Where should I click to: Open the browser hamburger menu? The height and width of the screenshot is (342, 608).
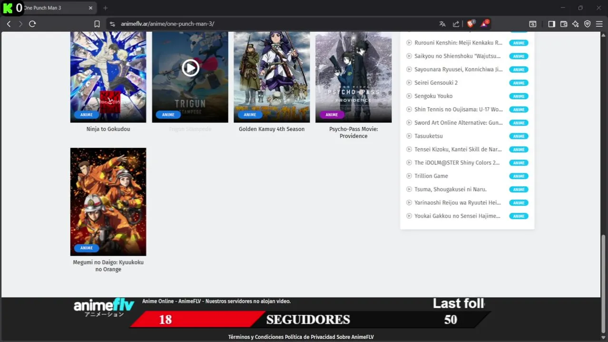[x=599, y=24]
